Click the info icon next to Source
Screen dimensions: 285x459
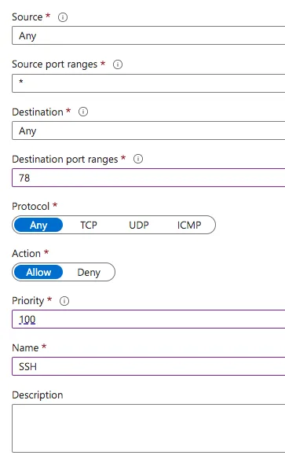point(63,17)
